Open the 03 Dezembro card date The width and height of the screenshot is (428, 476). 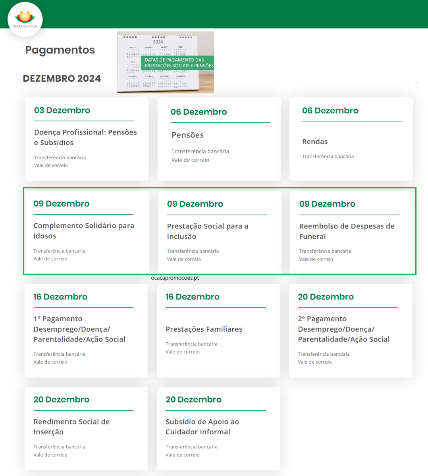tap(62, 110)
